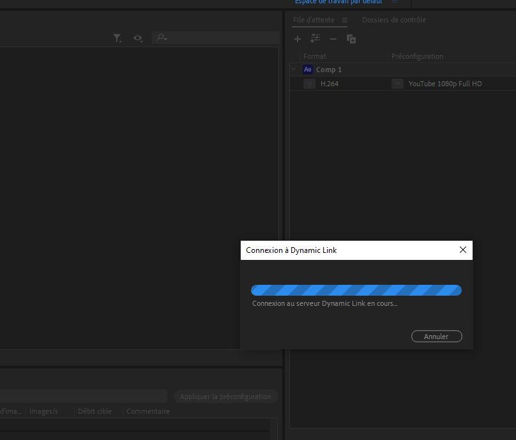Viewport: 516px width, 440px height.
Task: Add a source with the plus icon
Action: tap(298, 39)
